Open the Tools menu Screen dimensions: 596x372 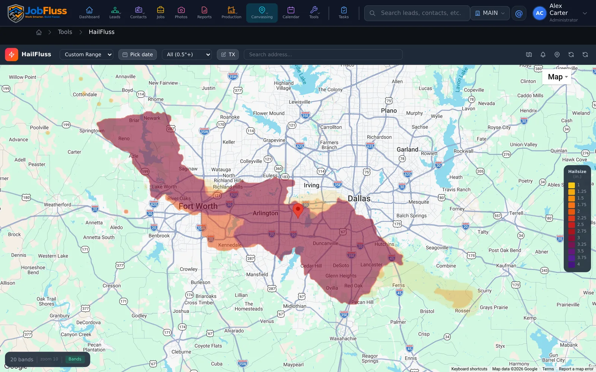(x=314, y=13)
